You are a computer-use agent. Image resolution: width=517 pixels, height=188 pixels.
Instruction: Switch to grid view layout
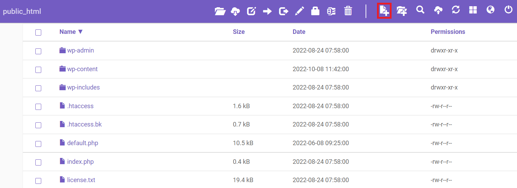[x=473, y=10]
